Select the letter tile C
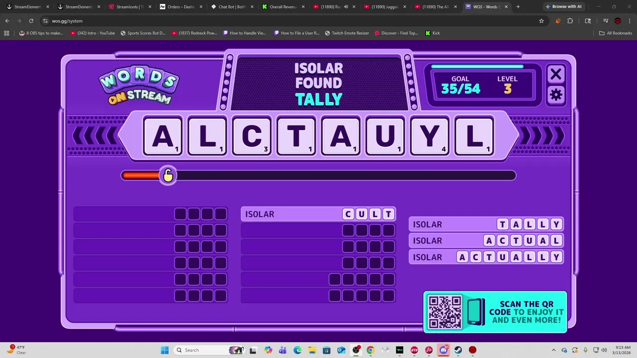The height and width of the screenshot is (358, 637). coord(252,136)
